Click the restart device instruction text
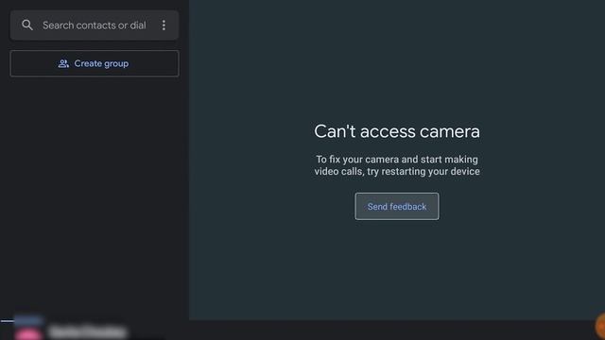 pyautogui.click(x=397, y=165)
